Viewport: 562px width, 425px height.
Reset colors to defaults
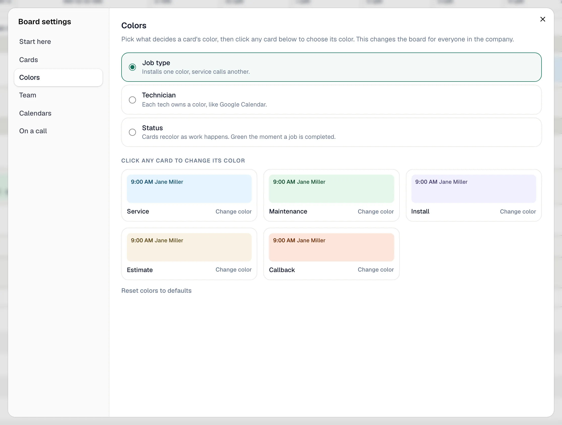(156, 290)
